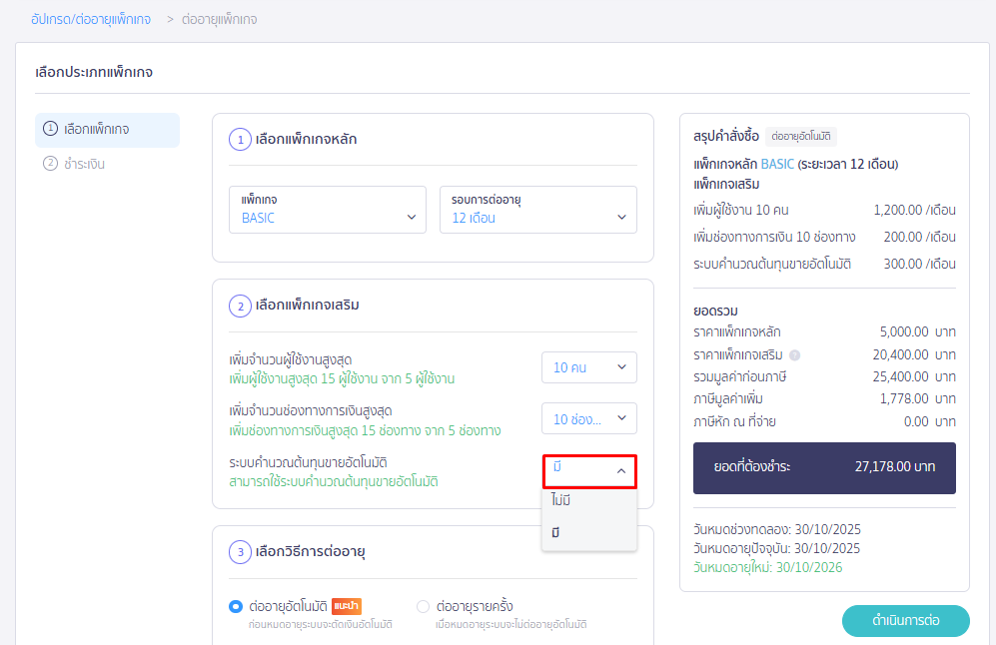Go to the เลือกแพ็กเกจ step in sidebar

(107, 130)
